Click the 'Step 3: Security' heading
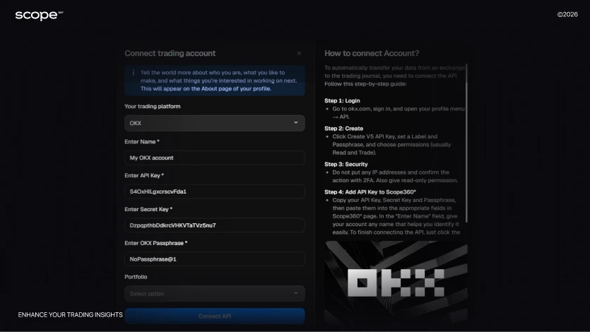590x332 pixels. 346,164
